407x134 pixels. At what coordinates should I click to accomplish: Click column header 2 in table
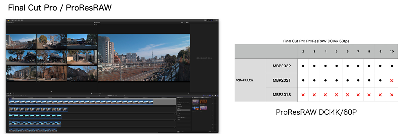click(303, 51)
